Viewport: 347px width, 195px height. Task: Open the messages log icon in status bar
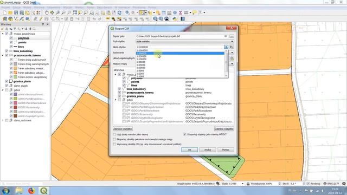coord(344,184)
